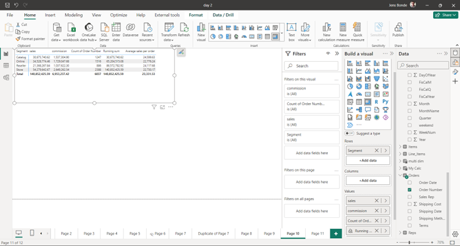Open the View ribbon tab

click(x=97, y=15)
